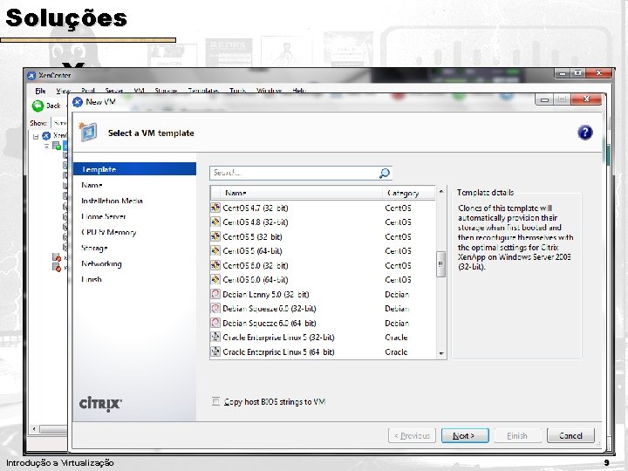Click the XenCenter root node icon in tree
Image resolution: width=628 pixels, height=471 pixels.
46,135
